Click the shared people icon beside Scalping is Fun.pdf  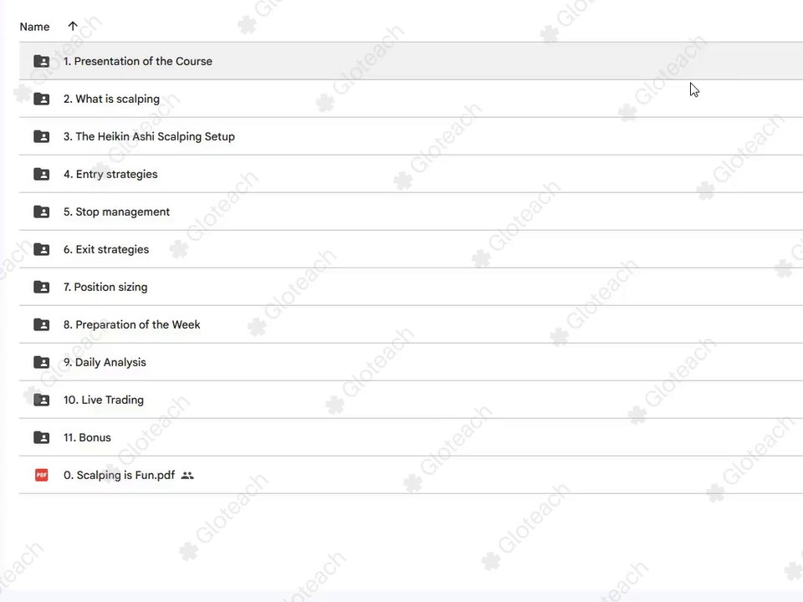click(x=187, y=476)
